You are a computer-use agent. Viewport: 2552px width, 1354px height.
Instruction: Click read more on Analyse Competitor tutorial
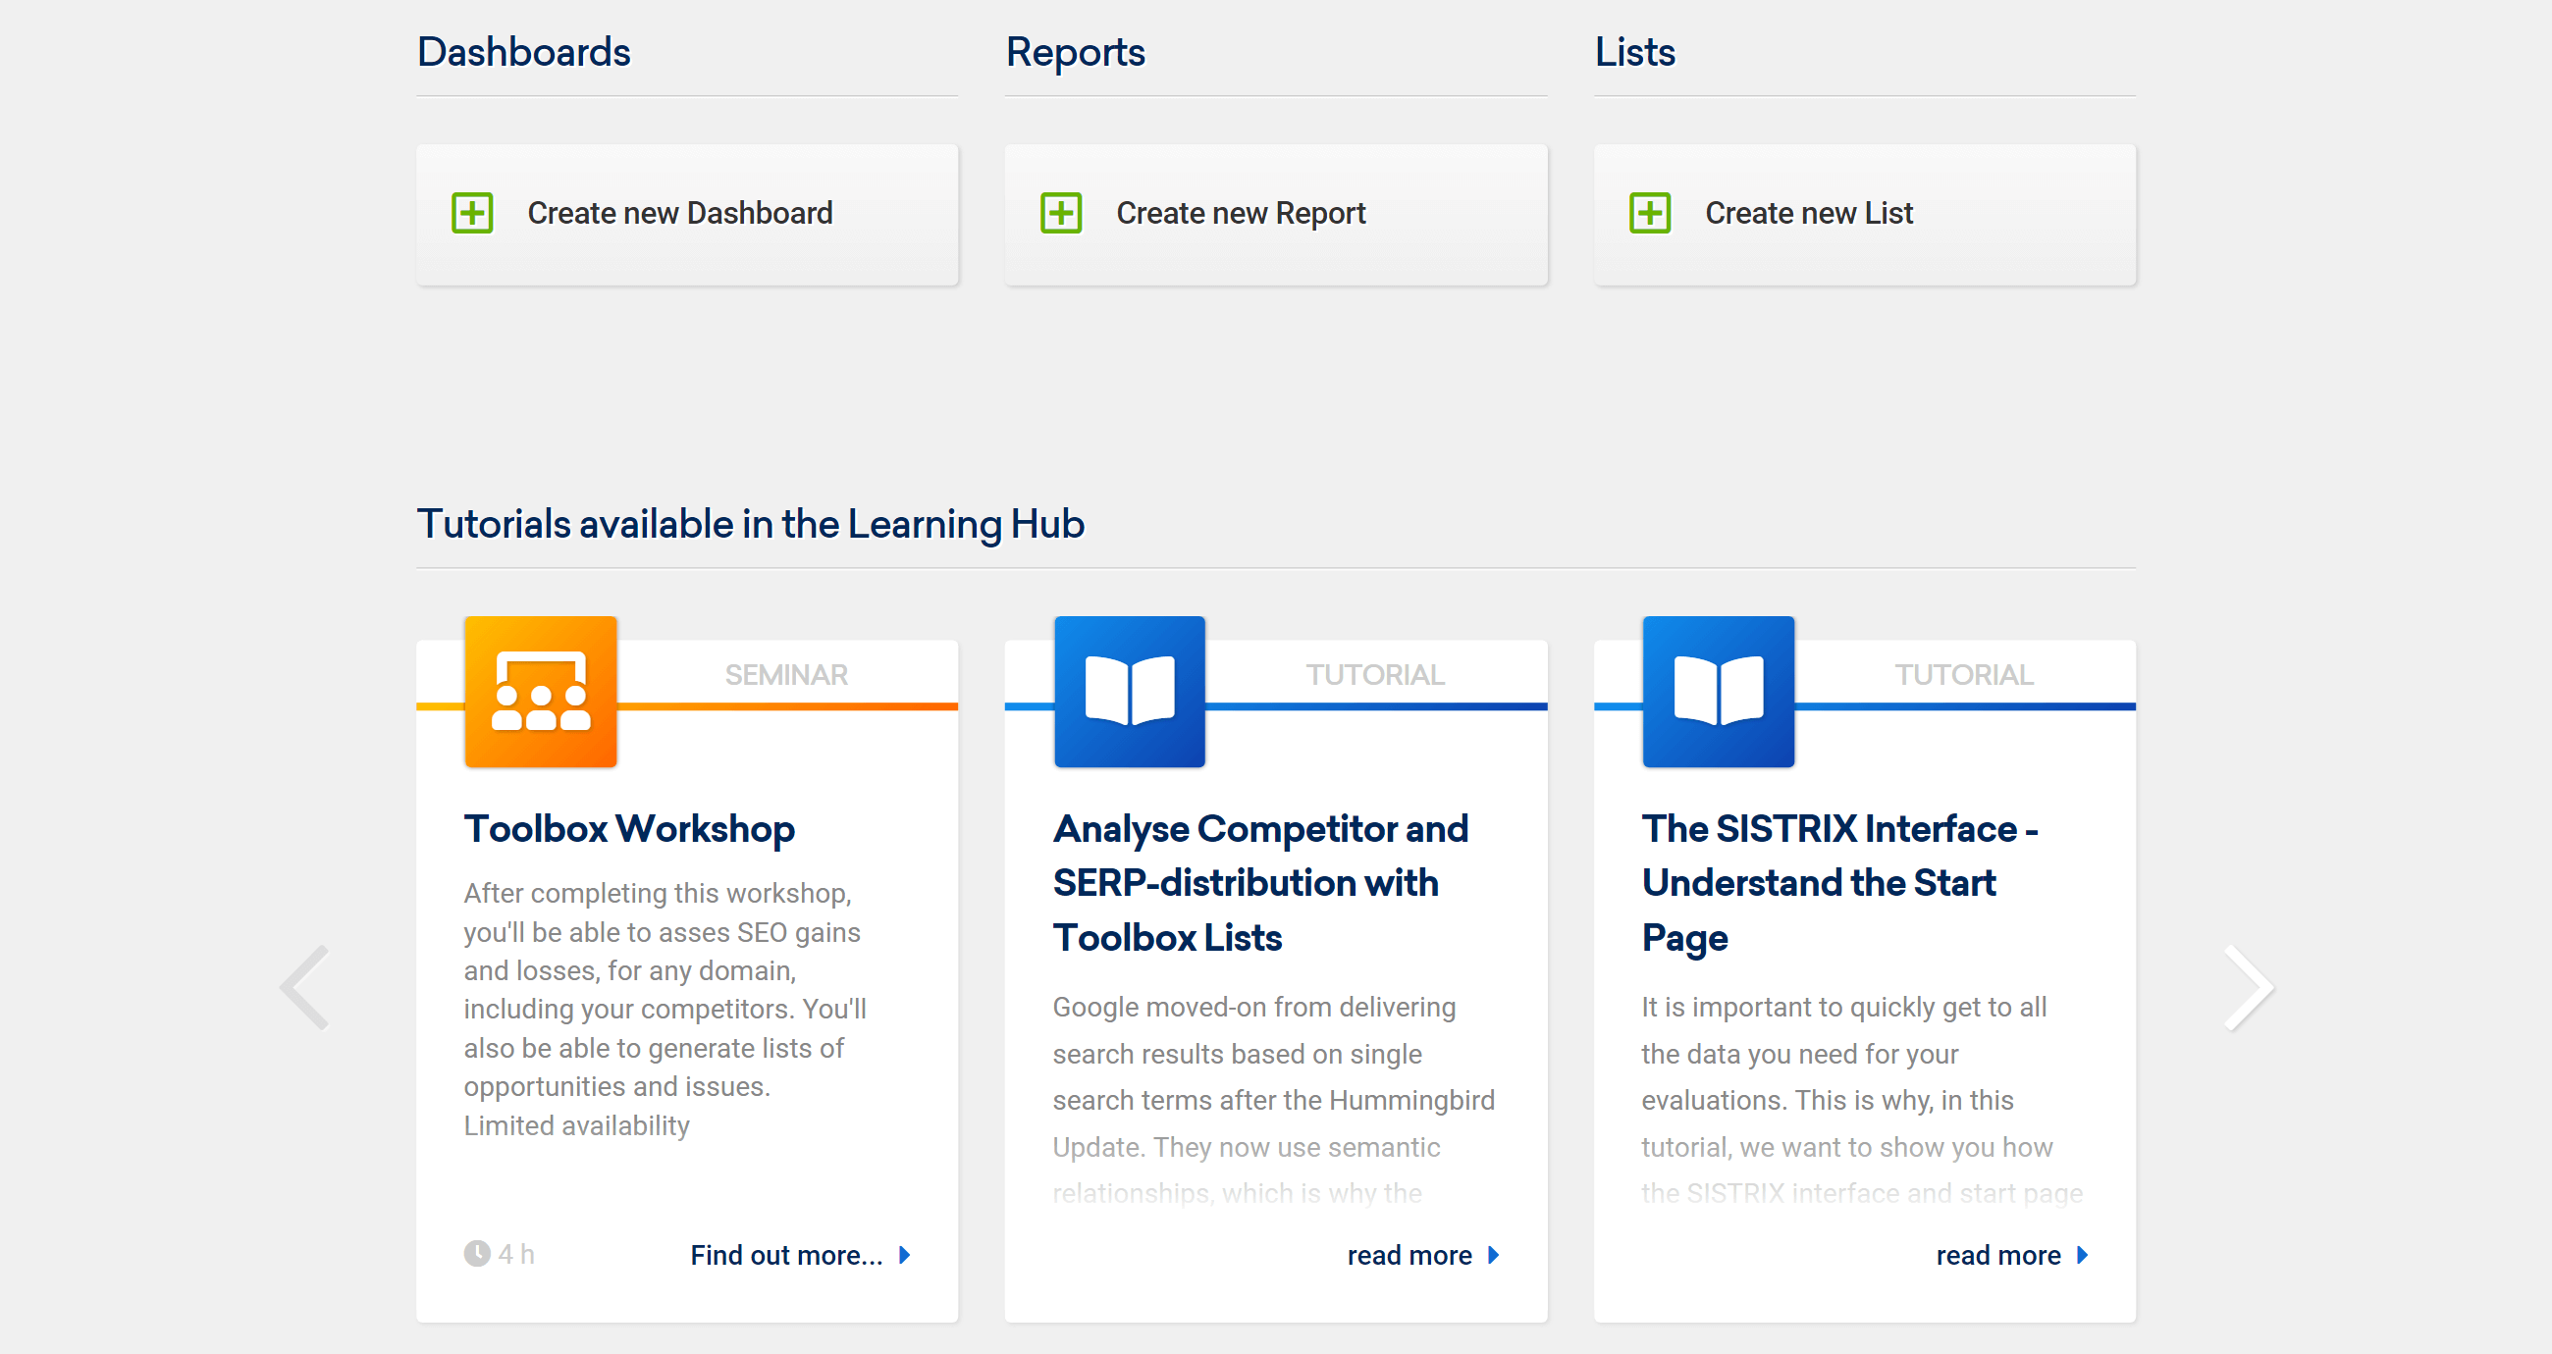click(1409, 1255)
